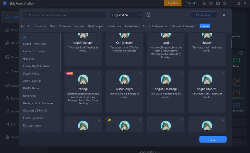Switch to the Celebrities tab
250x153 pixels.
[x=114, y=26]
